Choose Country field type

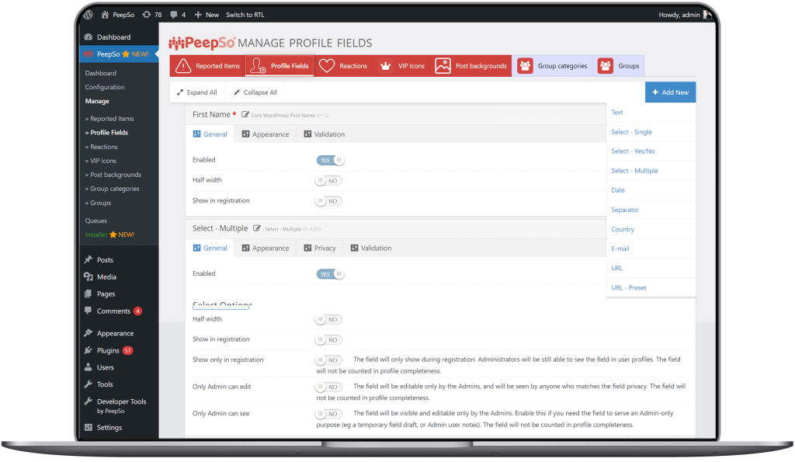[651, 229]
